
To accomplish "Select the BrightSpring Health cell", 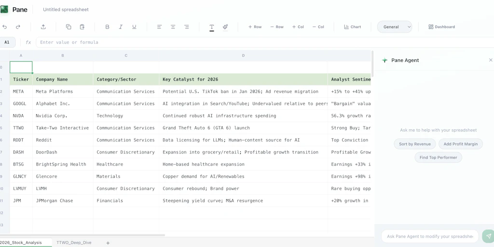I will (x=63, y=164).
